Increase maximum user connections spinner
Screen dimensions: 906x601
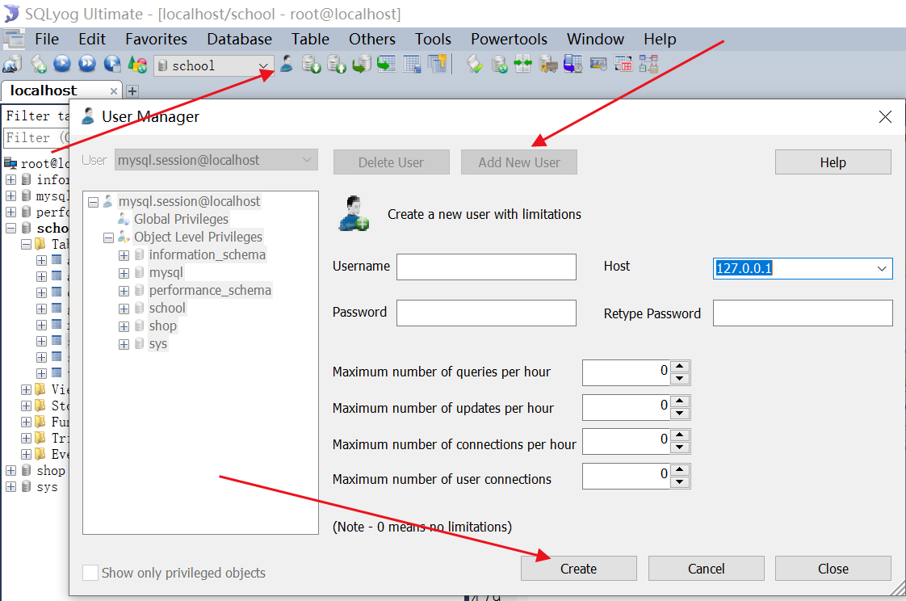680,470
